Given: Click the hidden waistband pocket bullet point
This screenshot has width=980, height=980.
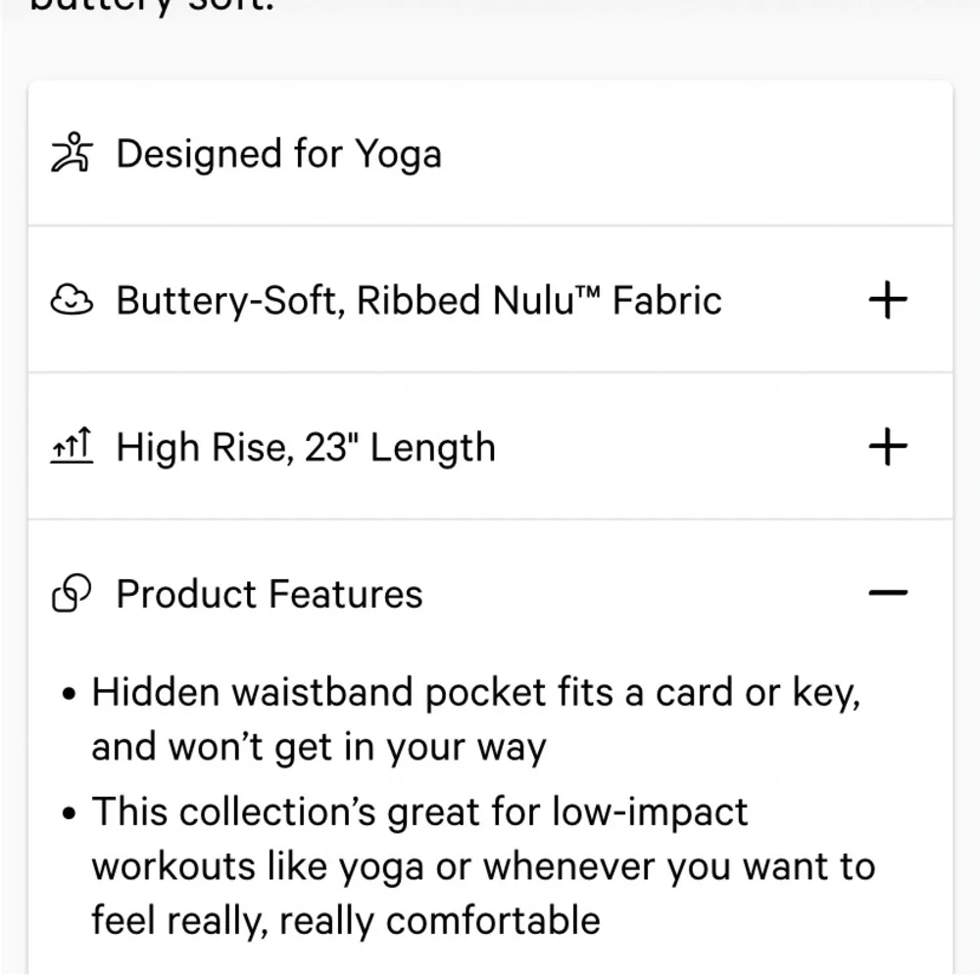Looking at the screenshot, I should point(477,717).
